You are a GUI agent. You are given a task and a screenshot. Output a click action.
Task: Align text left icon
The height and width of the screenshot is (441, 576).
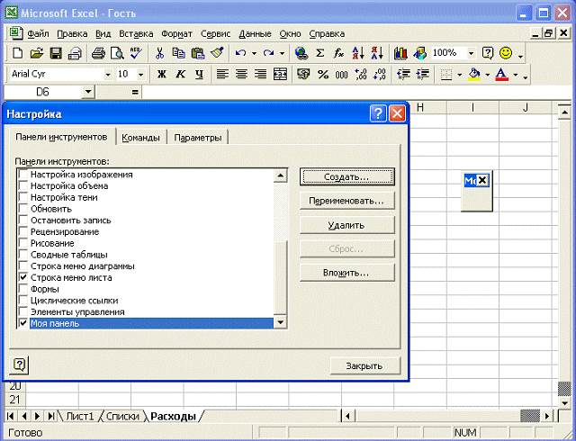click(222, 75)
